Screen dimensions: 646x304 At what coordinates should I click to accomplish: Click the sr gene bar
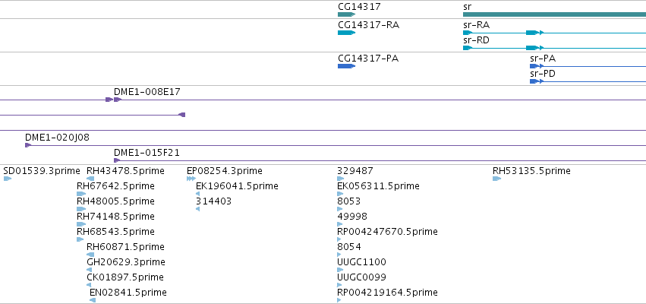(555, 14)
